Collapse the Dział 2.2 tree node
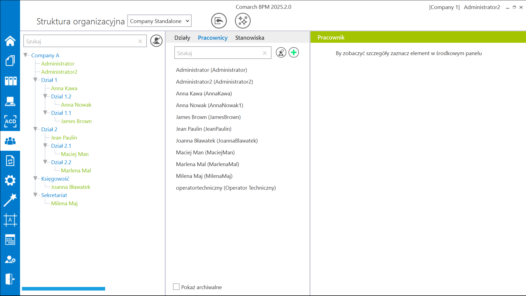Image resolution: width=526 pixels, height=296 pixels. tap(45, 162)
